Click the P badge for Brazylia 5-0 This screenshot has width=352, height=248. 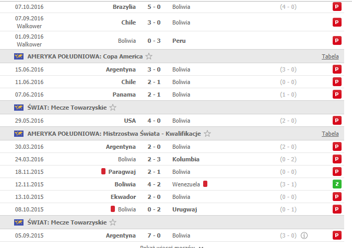tap(337, 7)
